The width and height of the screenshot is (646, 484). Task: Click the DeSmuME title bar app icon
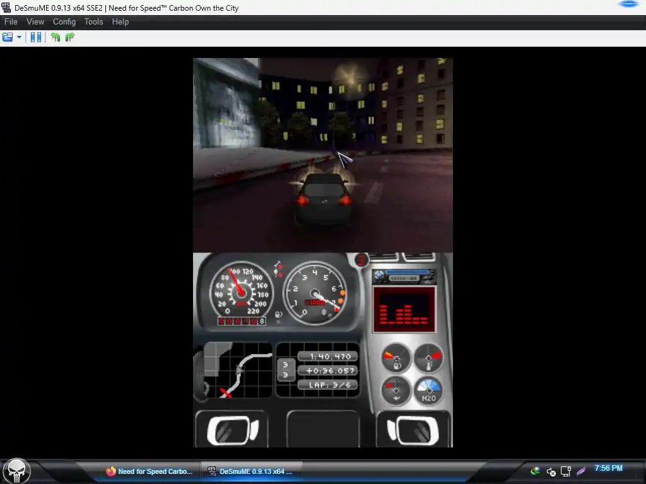pyautogui.click(x=6, y=8)
